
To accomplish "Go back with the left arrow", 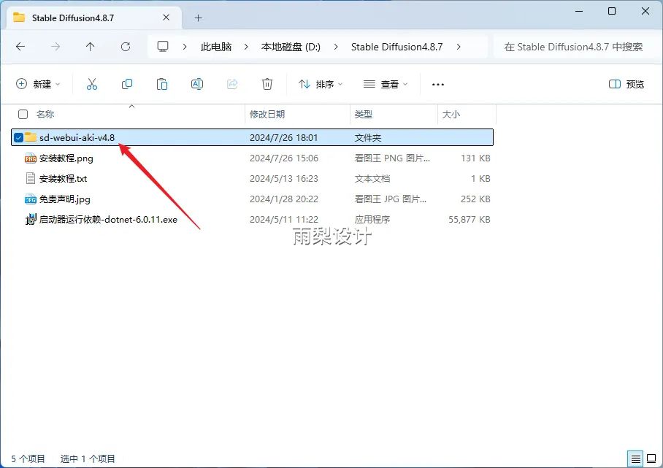I will tap(20, 47).
